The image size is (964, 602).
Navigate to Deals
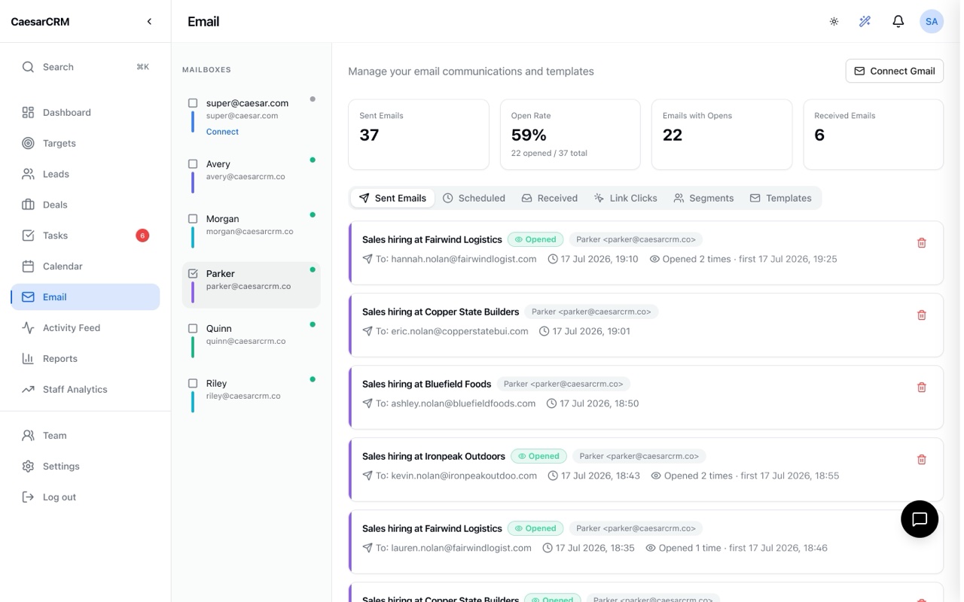click(x=85, y=205)
